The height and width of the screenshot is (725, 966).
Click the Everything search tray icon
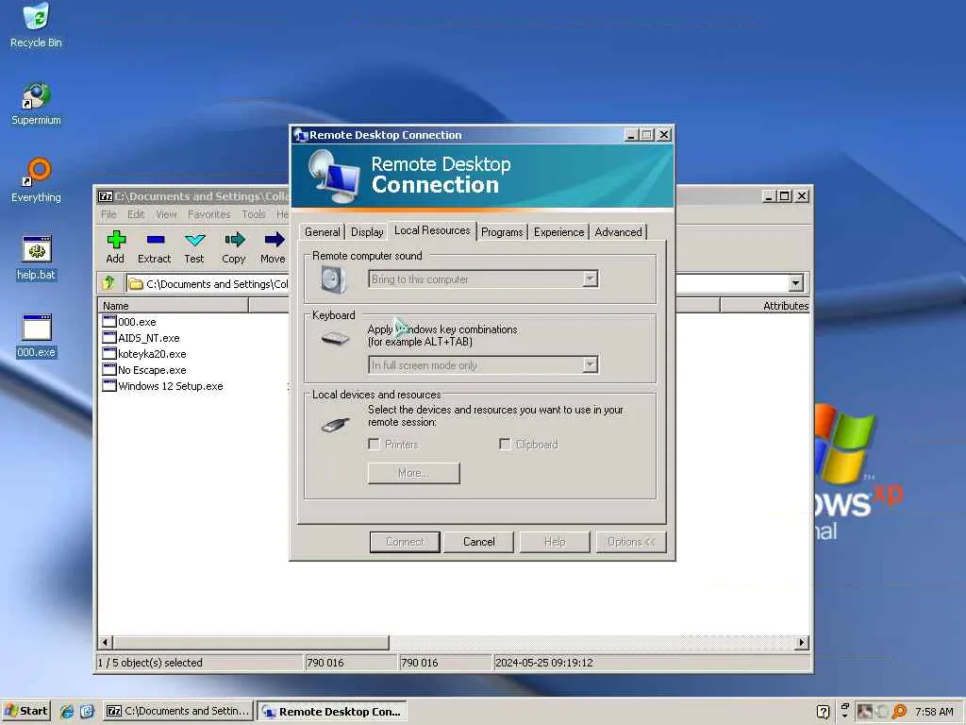899,712
